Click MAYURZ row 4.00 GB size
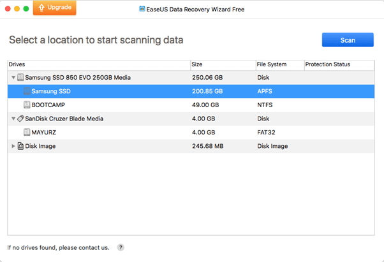This screenshot has height=262, width=384. tap(203, 133)
